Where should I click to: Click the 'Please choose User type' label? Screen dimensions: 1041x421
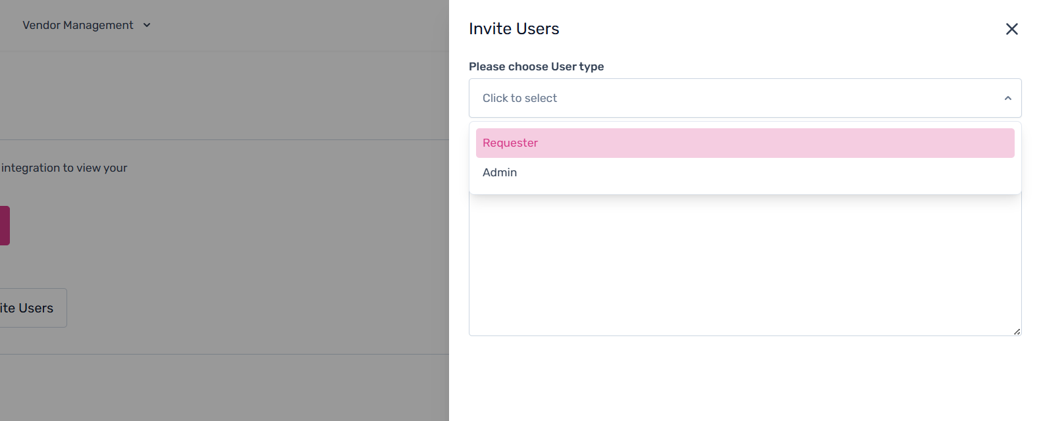click(536, 66)
